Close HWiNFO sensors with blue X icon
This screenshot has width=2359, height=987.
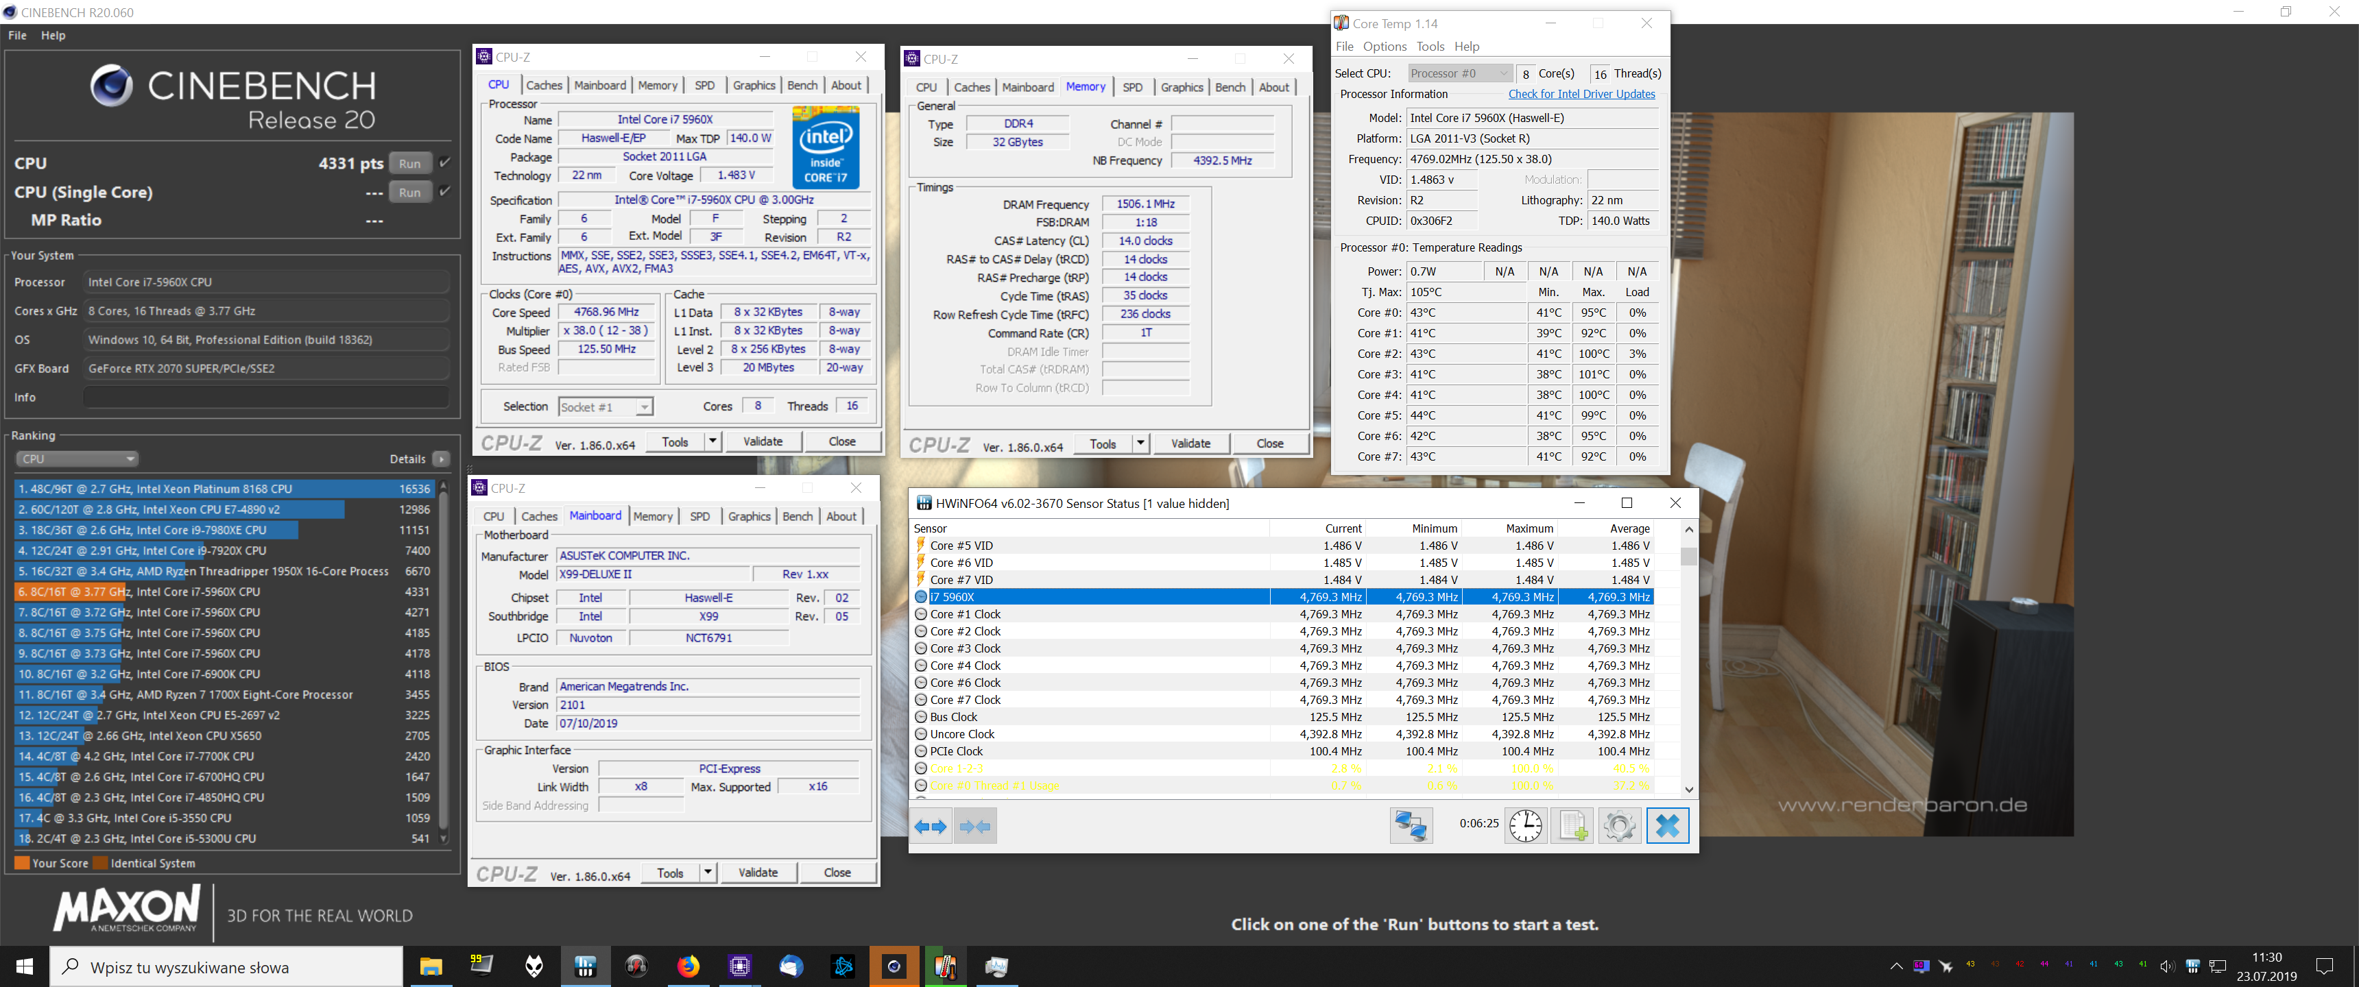1668,826
